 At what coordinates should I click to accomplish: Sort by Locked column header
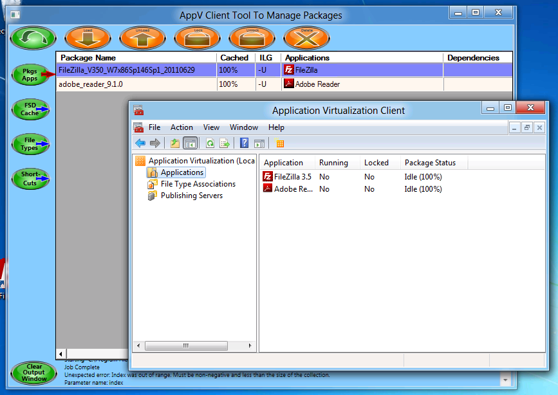pos(380,163)
